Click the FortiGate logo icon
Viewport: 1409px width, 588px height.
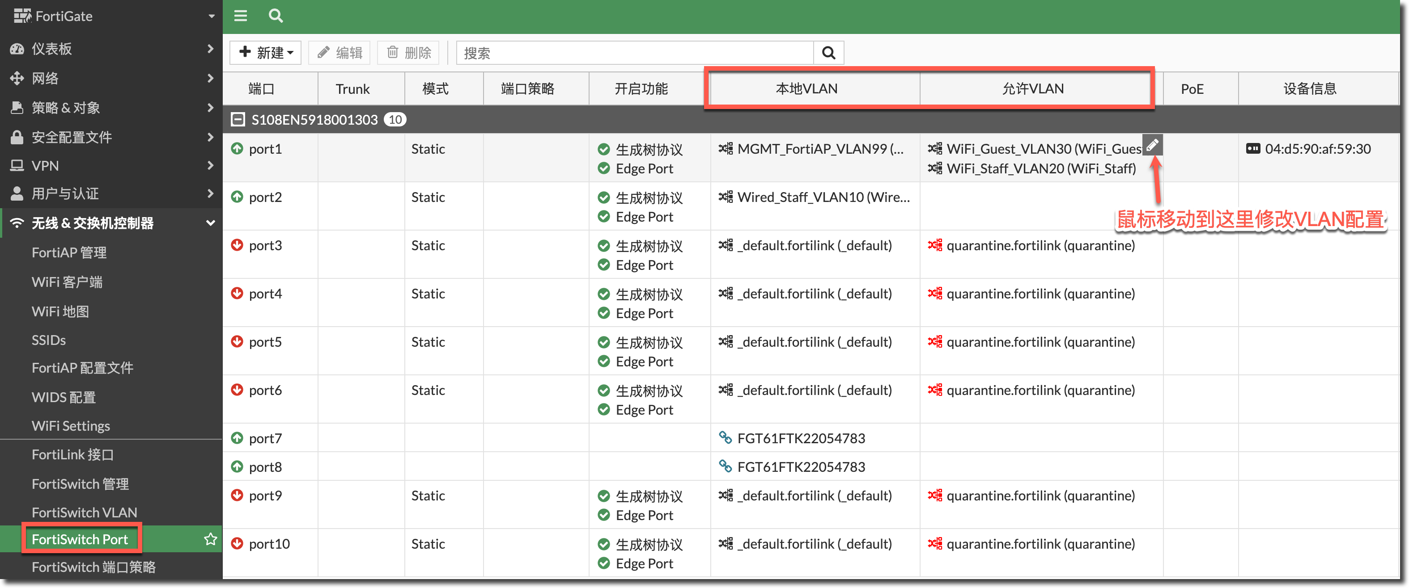(22, 16)
